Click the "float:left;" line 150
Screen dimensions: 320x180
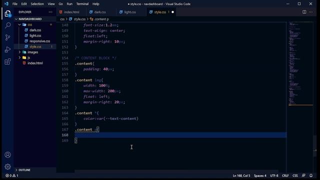coord(95,36)
